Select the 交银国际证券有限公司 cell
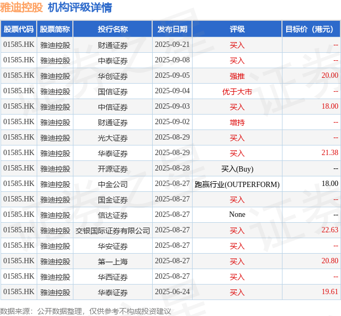Viewport: 341px width, 316px height. [x=113, y=230]
